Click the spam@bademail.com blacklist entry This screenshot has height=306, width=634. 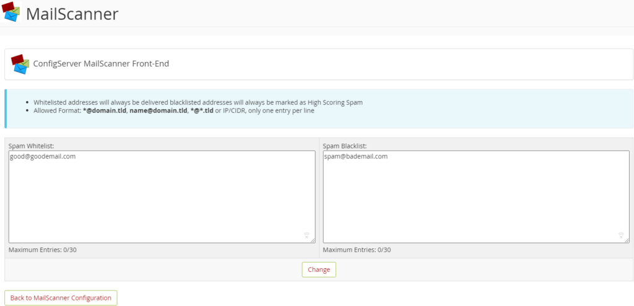(x=356, y=156)
